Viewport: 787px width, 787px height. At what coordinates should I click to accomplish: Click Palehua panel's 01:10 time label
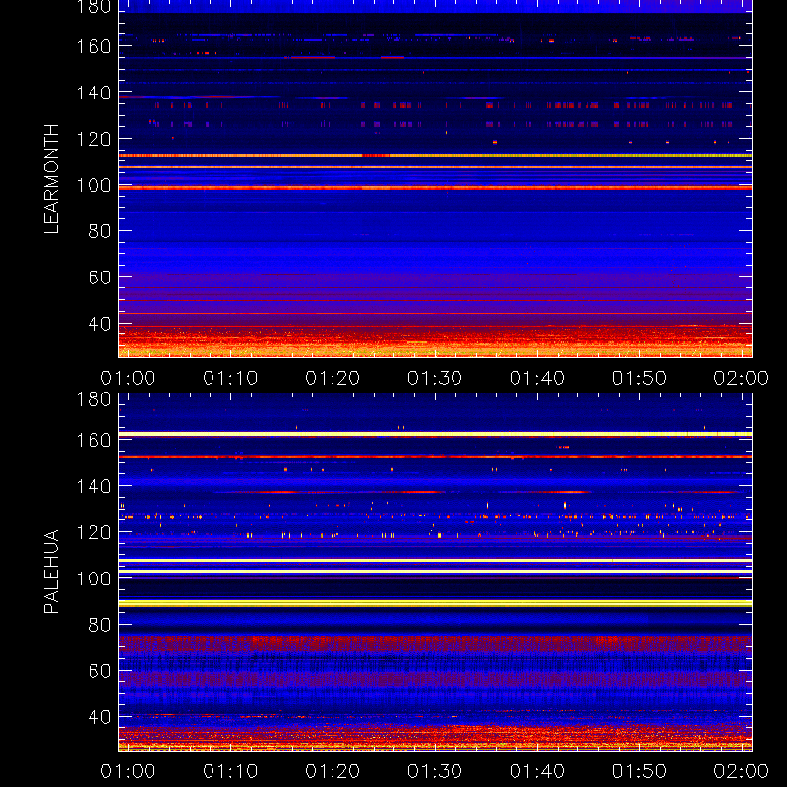click(230, 771)
